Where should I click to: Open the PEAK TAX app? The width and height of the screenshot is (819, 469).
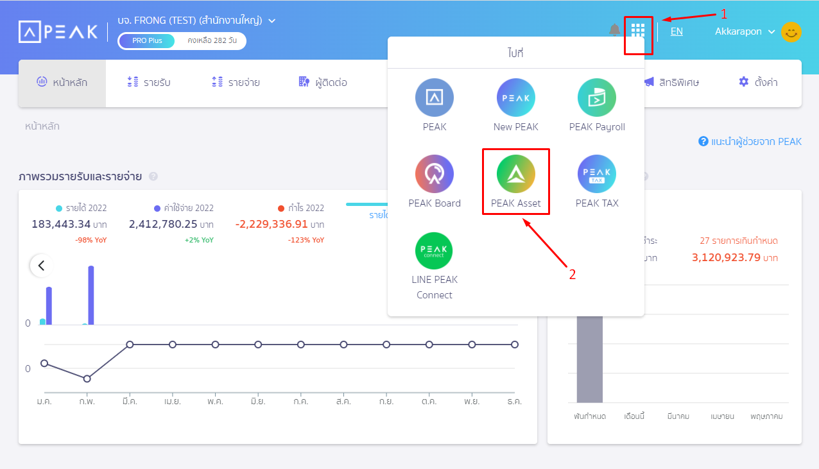(x=597, y=174)
